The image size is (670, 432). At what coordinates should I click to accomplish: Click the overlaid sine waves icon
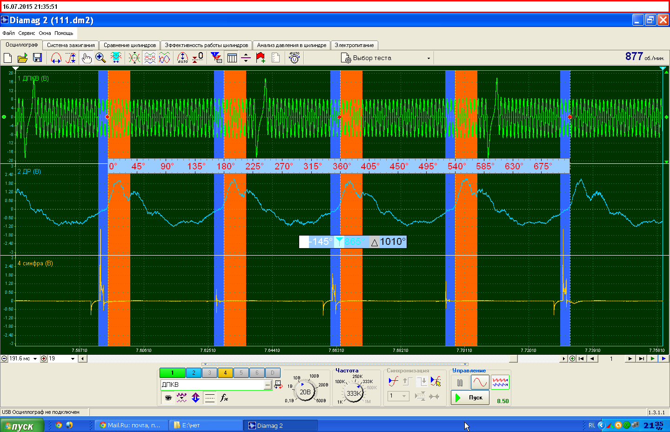coord(164,58)
